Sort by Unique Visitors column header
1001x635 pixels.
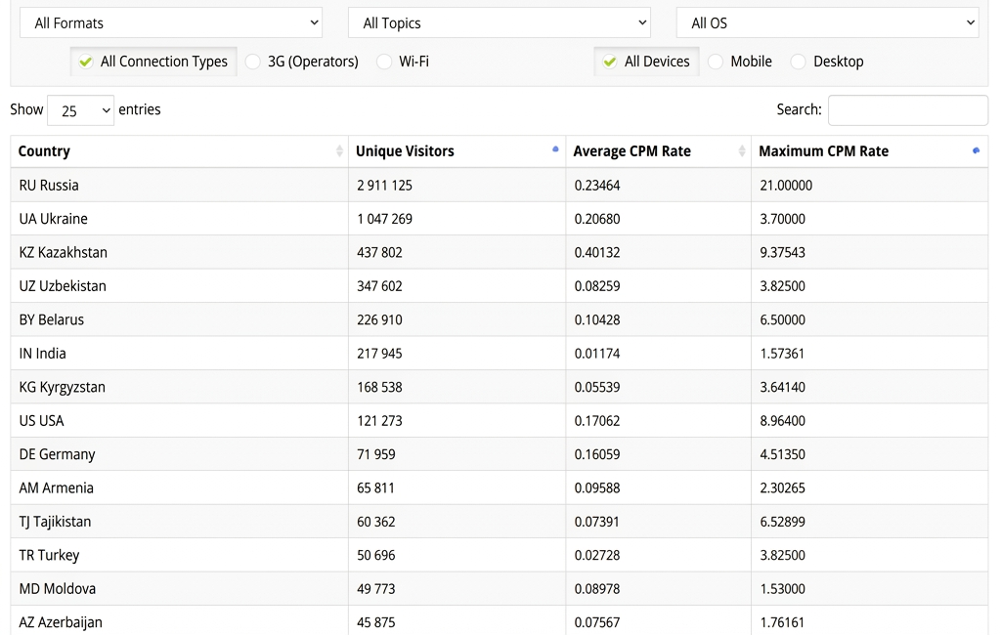click(457, 151)
